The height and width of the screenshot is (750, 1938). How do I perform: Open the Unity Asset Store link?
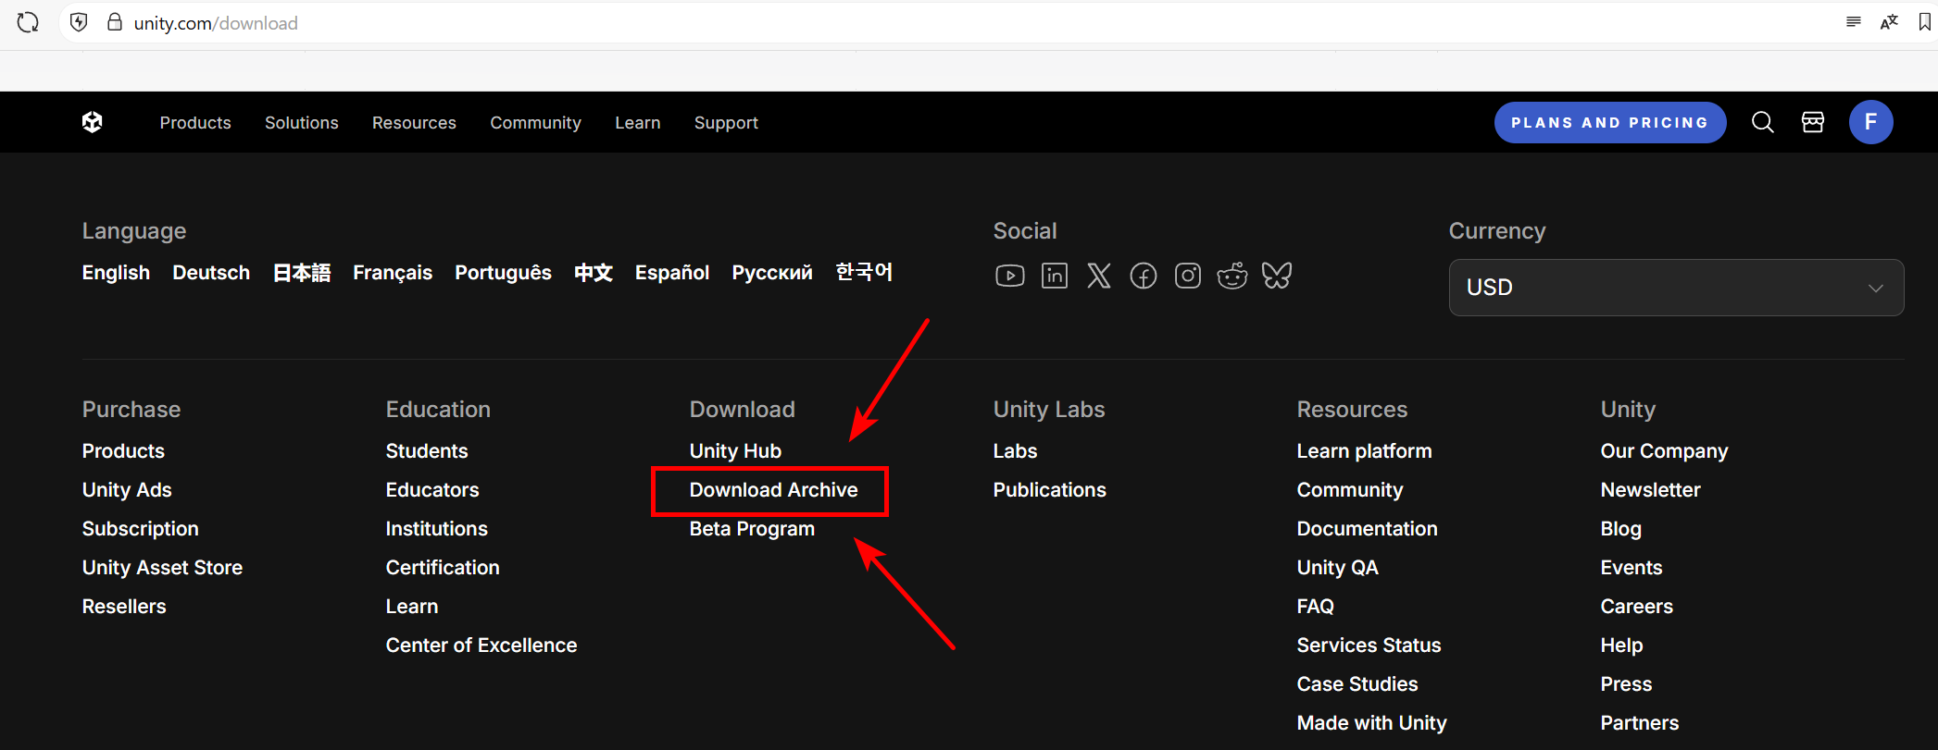coord(162,568)
